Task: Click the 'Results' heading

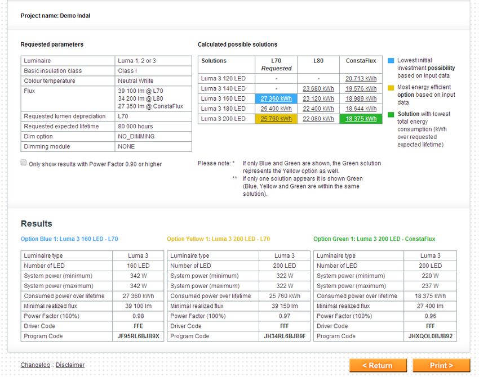Action: pos(37,223)
